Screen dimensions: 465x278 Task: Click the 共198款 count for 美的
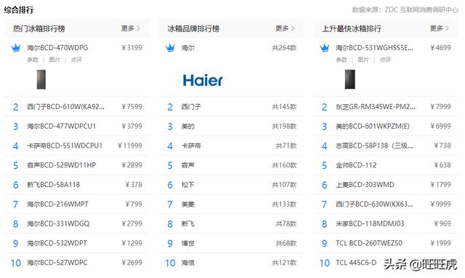[x=284, y=127]
